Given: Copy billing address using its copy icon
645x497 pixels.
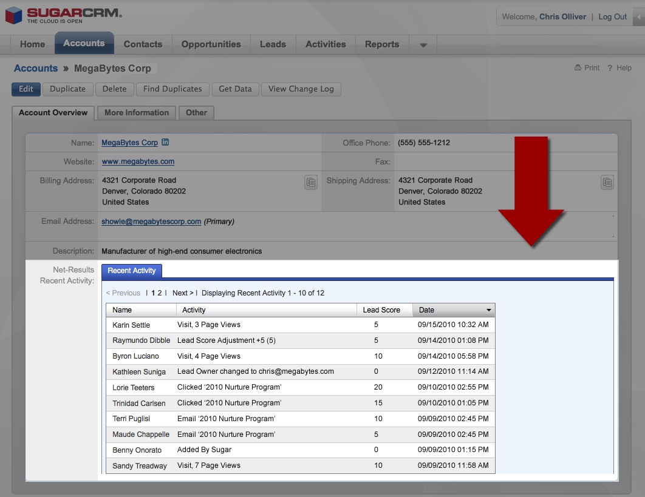Looking at the screenshot, I should tap(311, 182).
